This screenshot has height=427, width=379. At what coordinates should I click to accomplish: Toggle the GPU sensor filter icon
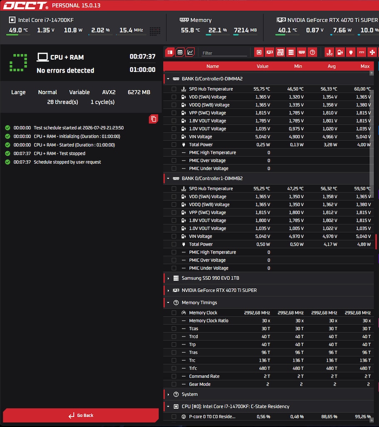269,52
